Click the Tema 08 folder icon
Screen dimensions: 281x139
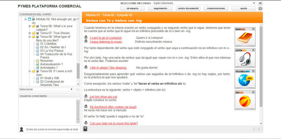(34, 37)
